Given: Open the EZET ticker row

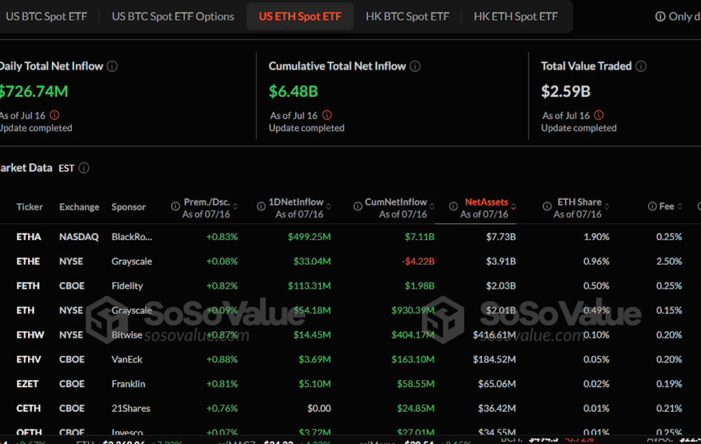Looking at the screenshot, I should 27,384.
